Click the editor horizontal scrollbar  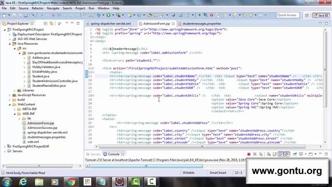tap(202, 146)
